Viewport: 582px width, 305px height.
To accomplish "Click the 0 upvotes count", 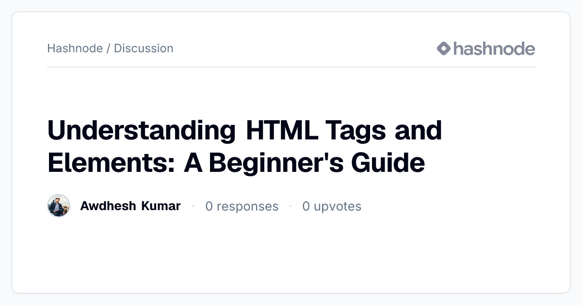I will tap(332, 207).
